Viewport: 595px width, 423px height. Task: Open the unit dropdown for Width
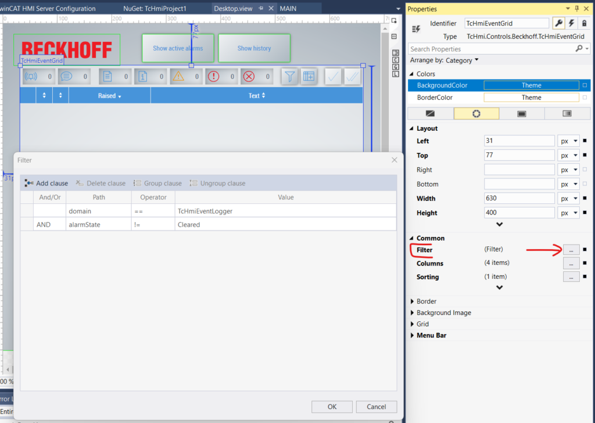click(568, 199)
